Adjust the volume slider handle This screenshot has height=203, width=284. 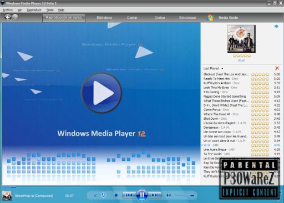(x=192, y=195)
